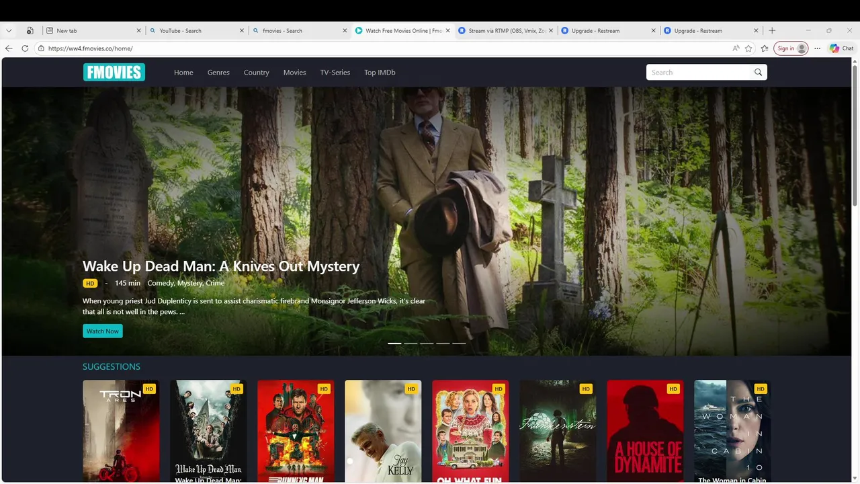Select the second carousel slide indicator
The height and width of the screenshot is (484, 860).
411,343
